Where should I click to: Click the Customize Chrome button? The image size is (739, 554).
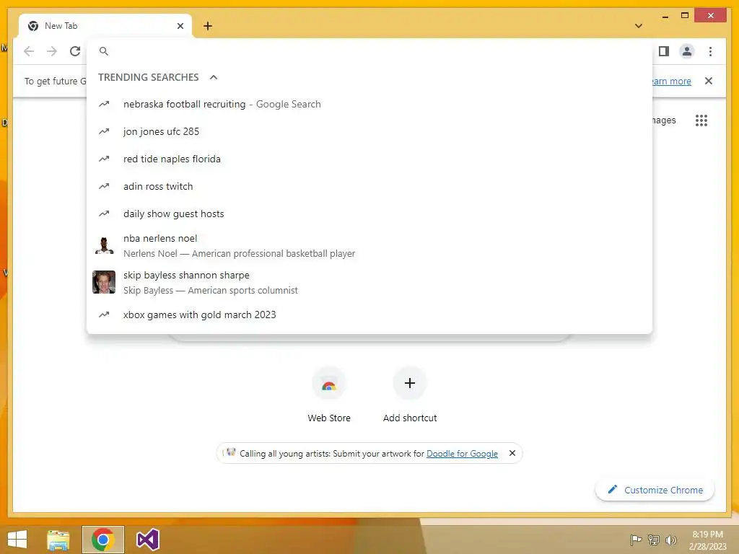tap(655, 490)
